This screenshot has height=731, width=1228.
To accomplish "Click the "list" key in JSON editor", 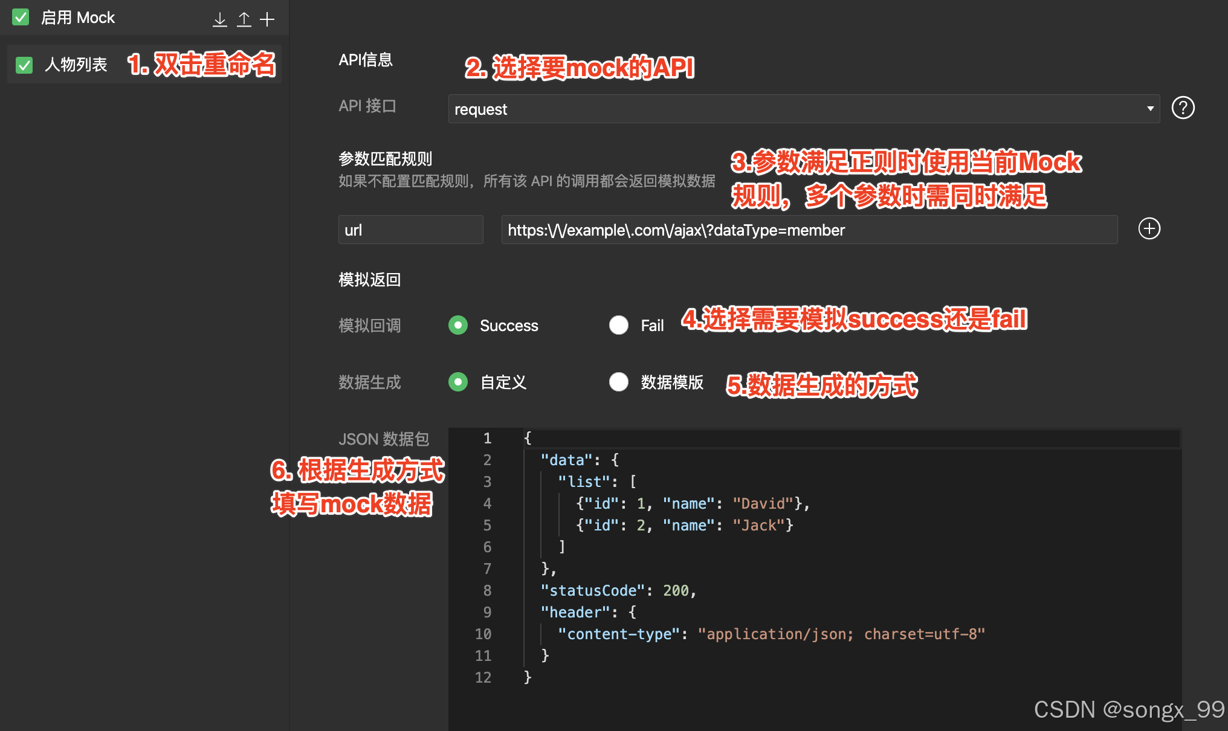I will 584,481.
